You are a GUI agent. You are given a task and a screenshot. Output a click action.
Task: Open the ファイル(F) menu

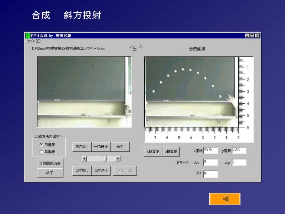[x=33, y=41]
